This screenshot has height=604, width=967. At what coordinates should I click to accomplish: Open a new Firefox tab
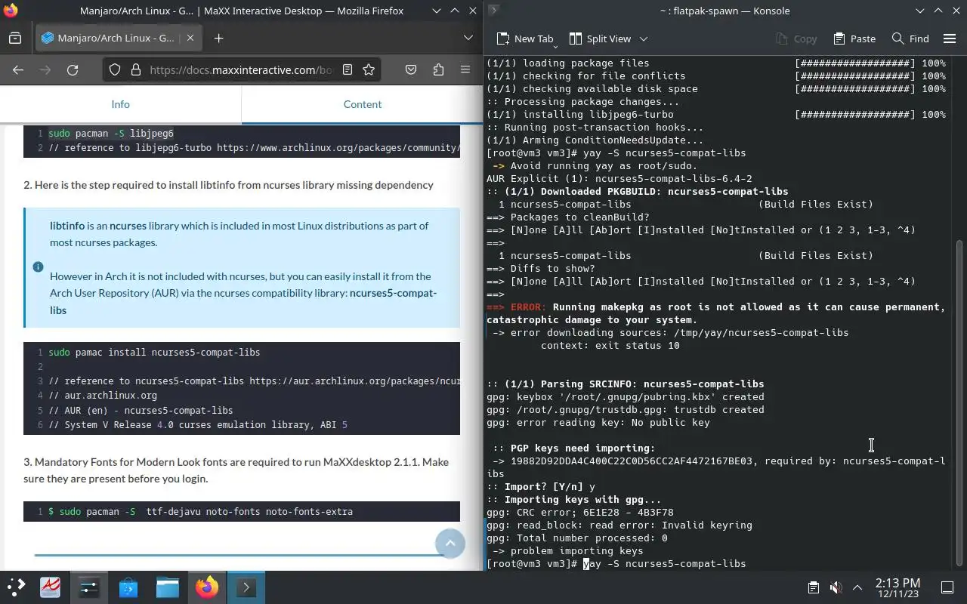point(218,39)
